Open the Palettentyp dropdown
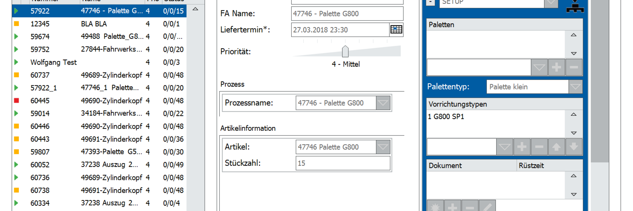This screenshot has width=633, height=211. click(x=575, y=87)
